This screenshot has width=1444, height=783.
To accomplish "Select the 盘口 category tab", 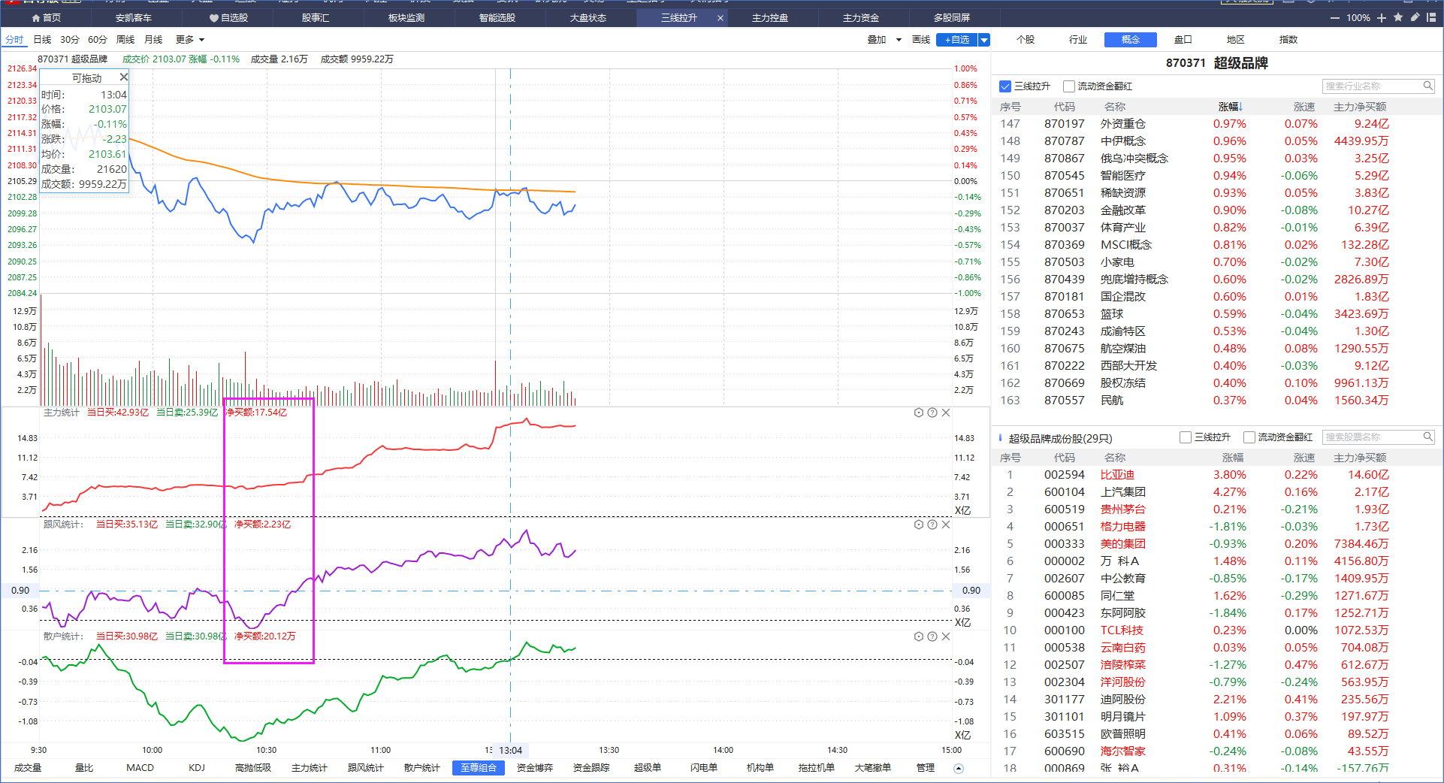I will click(1183, 40).
